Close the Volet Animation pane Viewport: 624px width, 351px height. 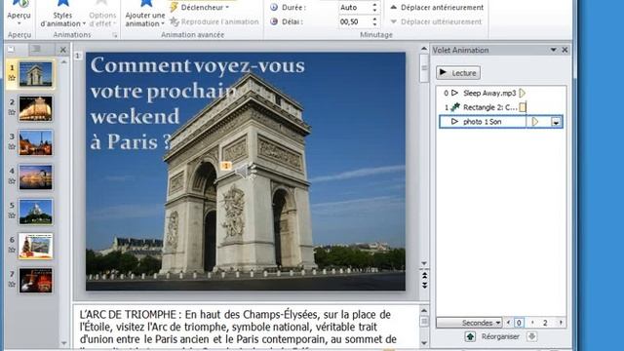point(565,50)
